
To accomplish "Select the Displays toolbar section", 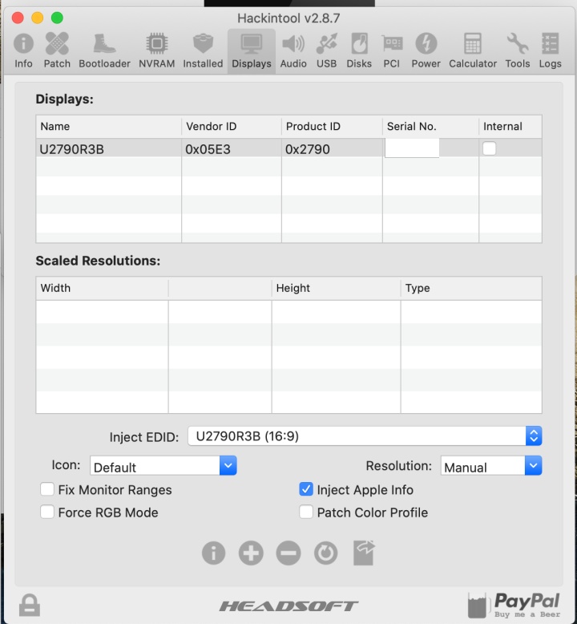I will click(252, 51).
